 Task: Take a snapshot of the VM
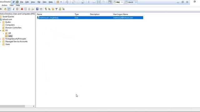coord(74,2)
